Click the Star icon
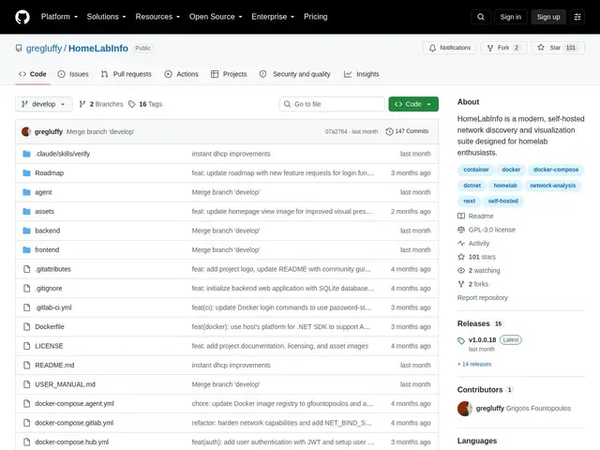This screenshot has width=600, height=450. click(x=541, y=48)
